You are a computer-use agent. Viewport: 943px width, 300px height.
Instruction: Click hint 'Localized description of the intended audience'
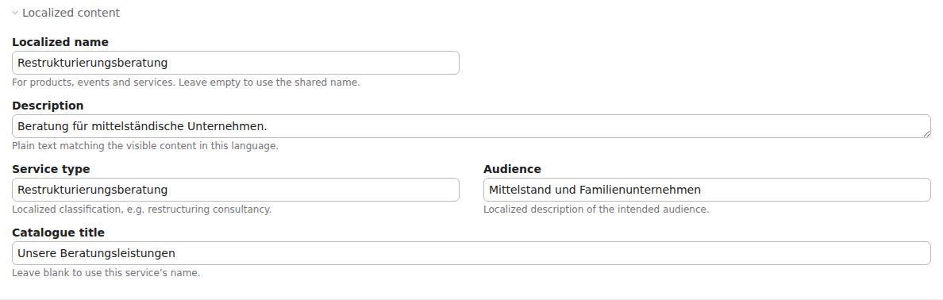(597, 210)
